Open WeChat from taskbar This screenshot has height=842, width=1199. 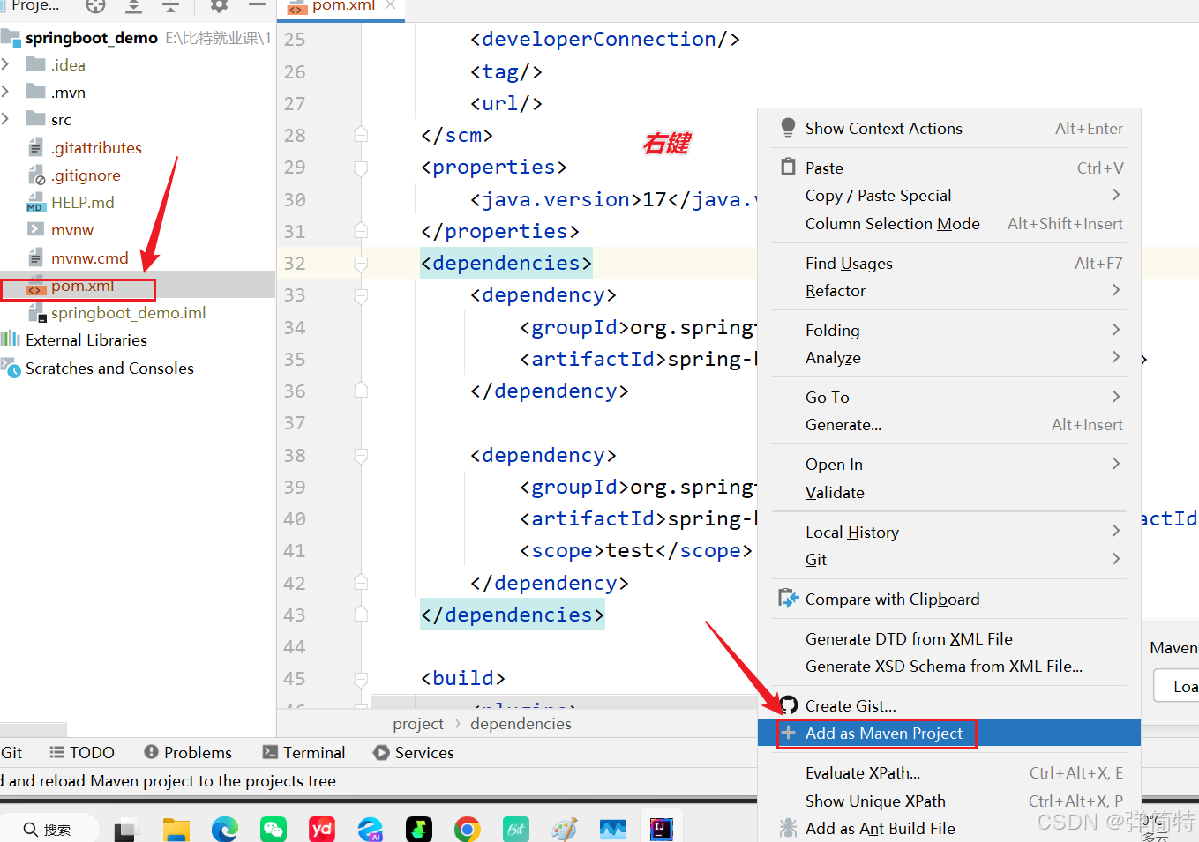274,829
